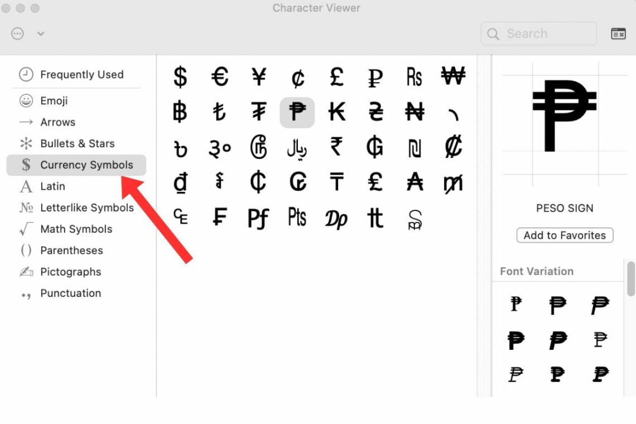The height and width of the screenshot is (424, 636).
Task: Select the hryvnia sign symbol
Action: pyautogui.click(x=375, y=112)
